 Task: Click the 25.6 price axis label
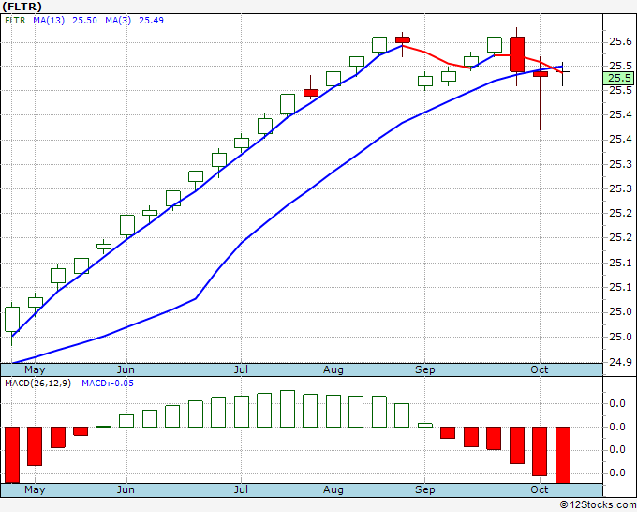click(x=620, y=42)
